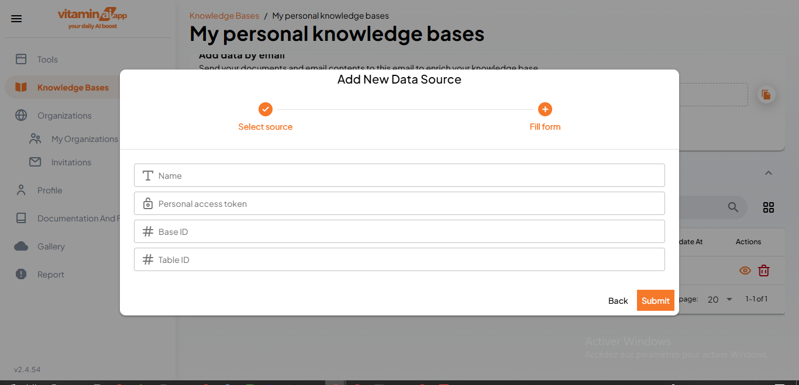Open the hamburger menu to collapse the sidebar
This screenshot has width=799, height=385.
[x=16, y=18]
